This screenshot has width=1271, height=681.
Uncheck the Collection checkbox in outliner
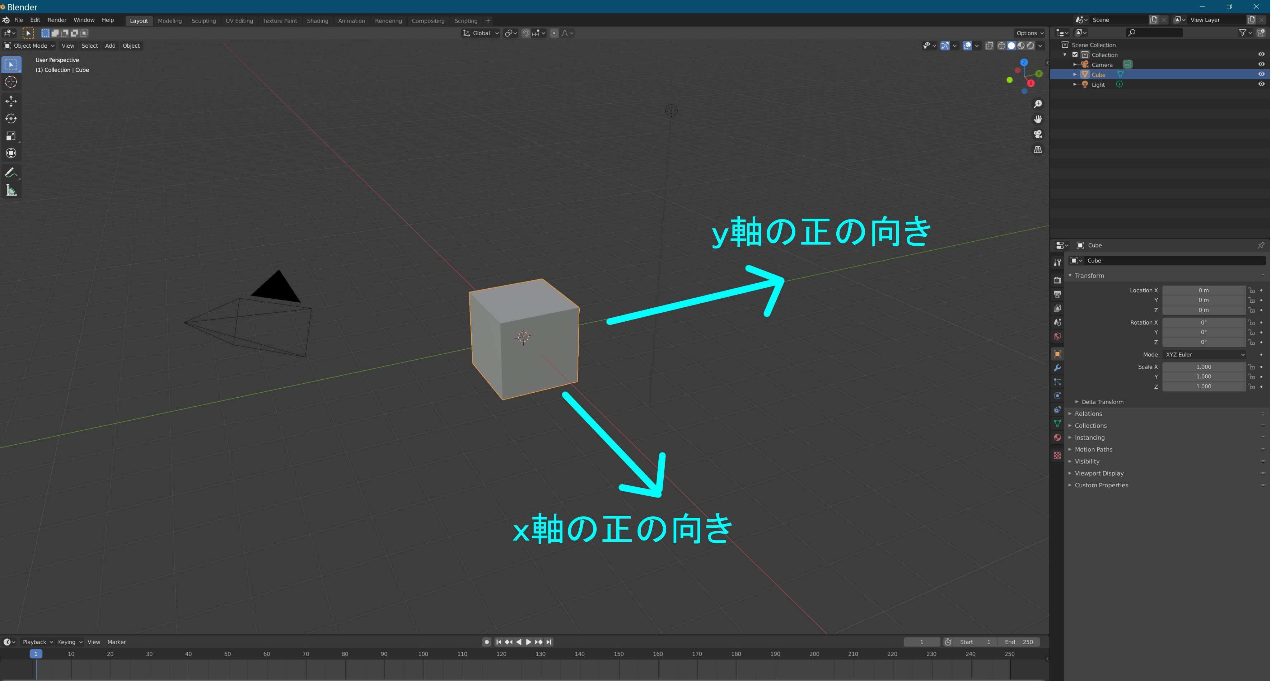pyautogui.click(x=1075, y=55)
